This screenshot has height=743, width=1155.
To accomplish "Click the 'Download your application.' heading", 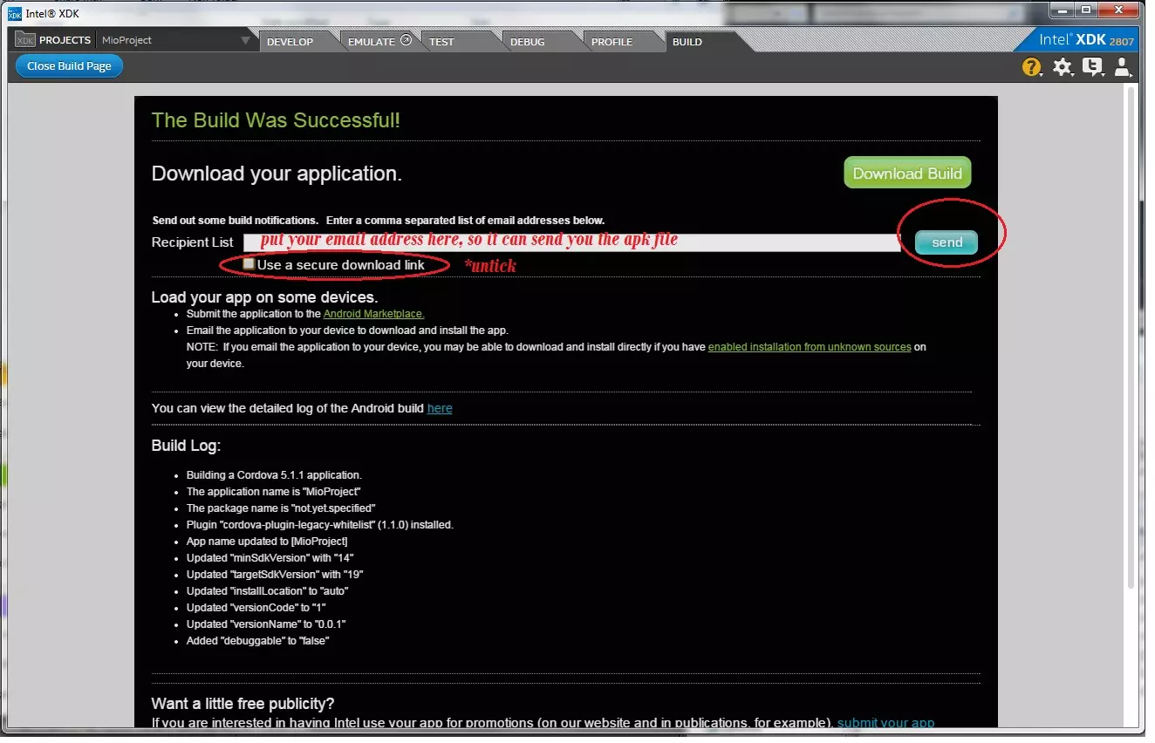I will [277, 174].
